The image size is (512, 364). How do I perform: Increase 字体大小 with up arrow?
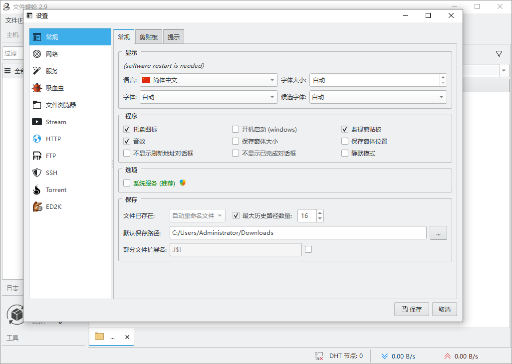click(443, 77)
